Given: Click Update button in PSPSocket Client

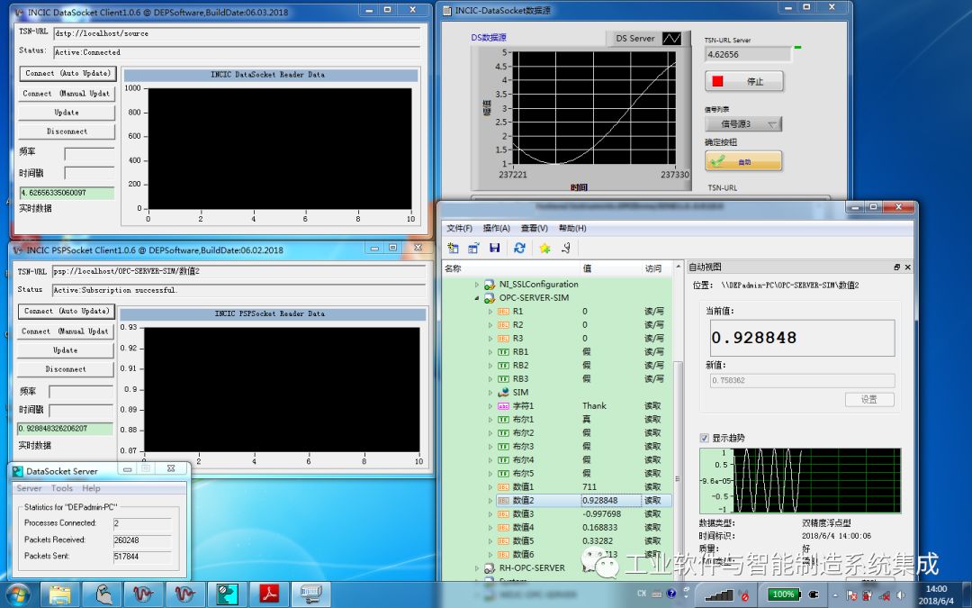Looking at the screenshot, I should (66, 350).
